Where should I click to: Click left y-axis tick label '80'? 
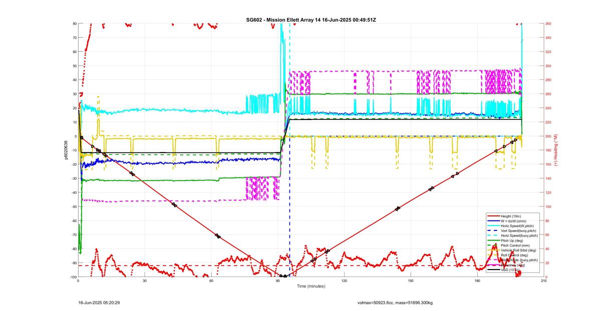click(x=74, y=23)
